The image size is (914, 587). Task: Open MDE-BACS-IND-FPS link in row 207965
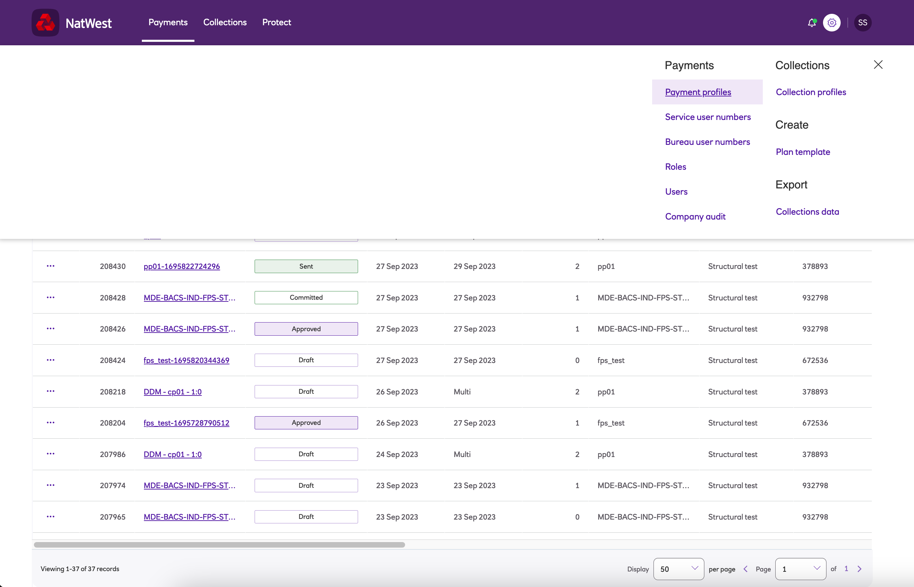(x=189, y=517)
